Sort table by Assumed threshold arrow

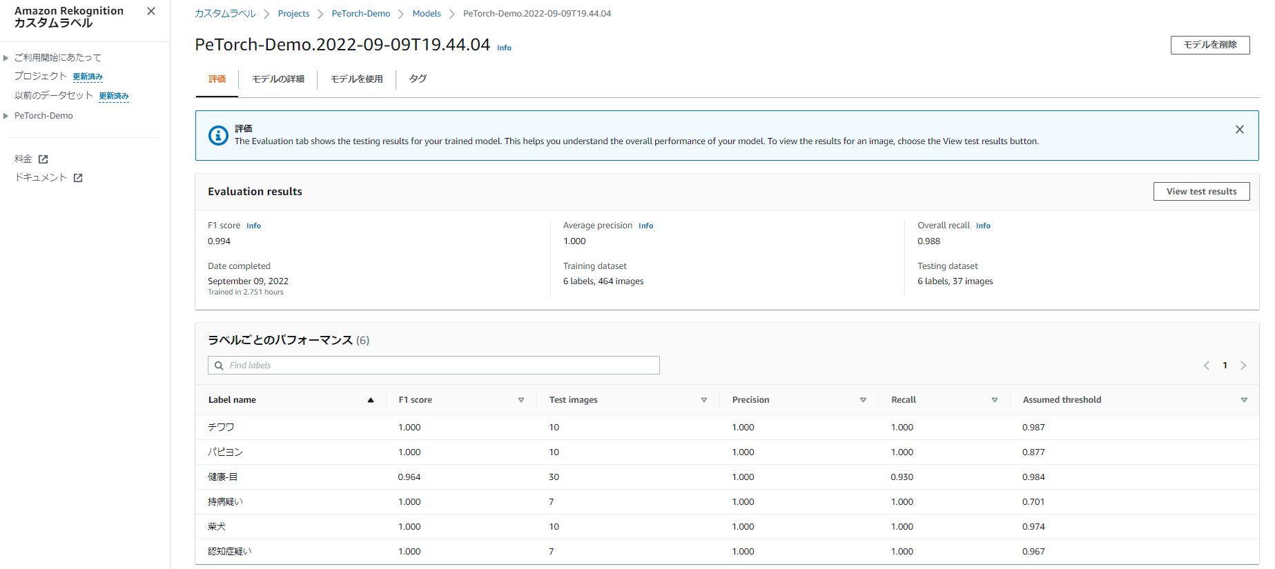[x=1244, y=400]
